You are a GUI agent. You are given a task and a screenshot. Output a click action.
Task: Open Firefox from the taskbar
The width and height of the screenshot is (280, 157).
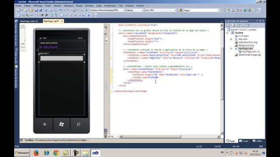[x=36, y=153]
